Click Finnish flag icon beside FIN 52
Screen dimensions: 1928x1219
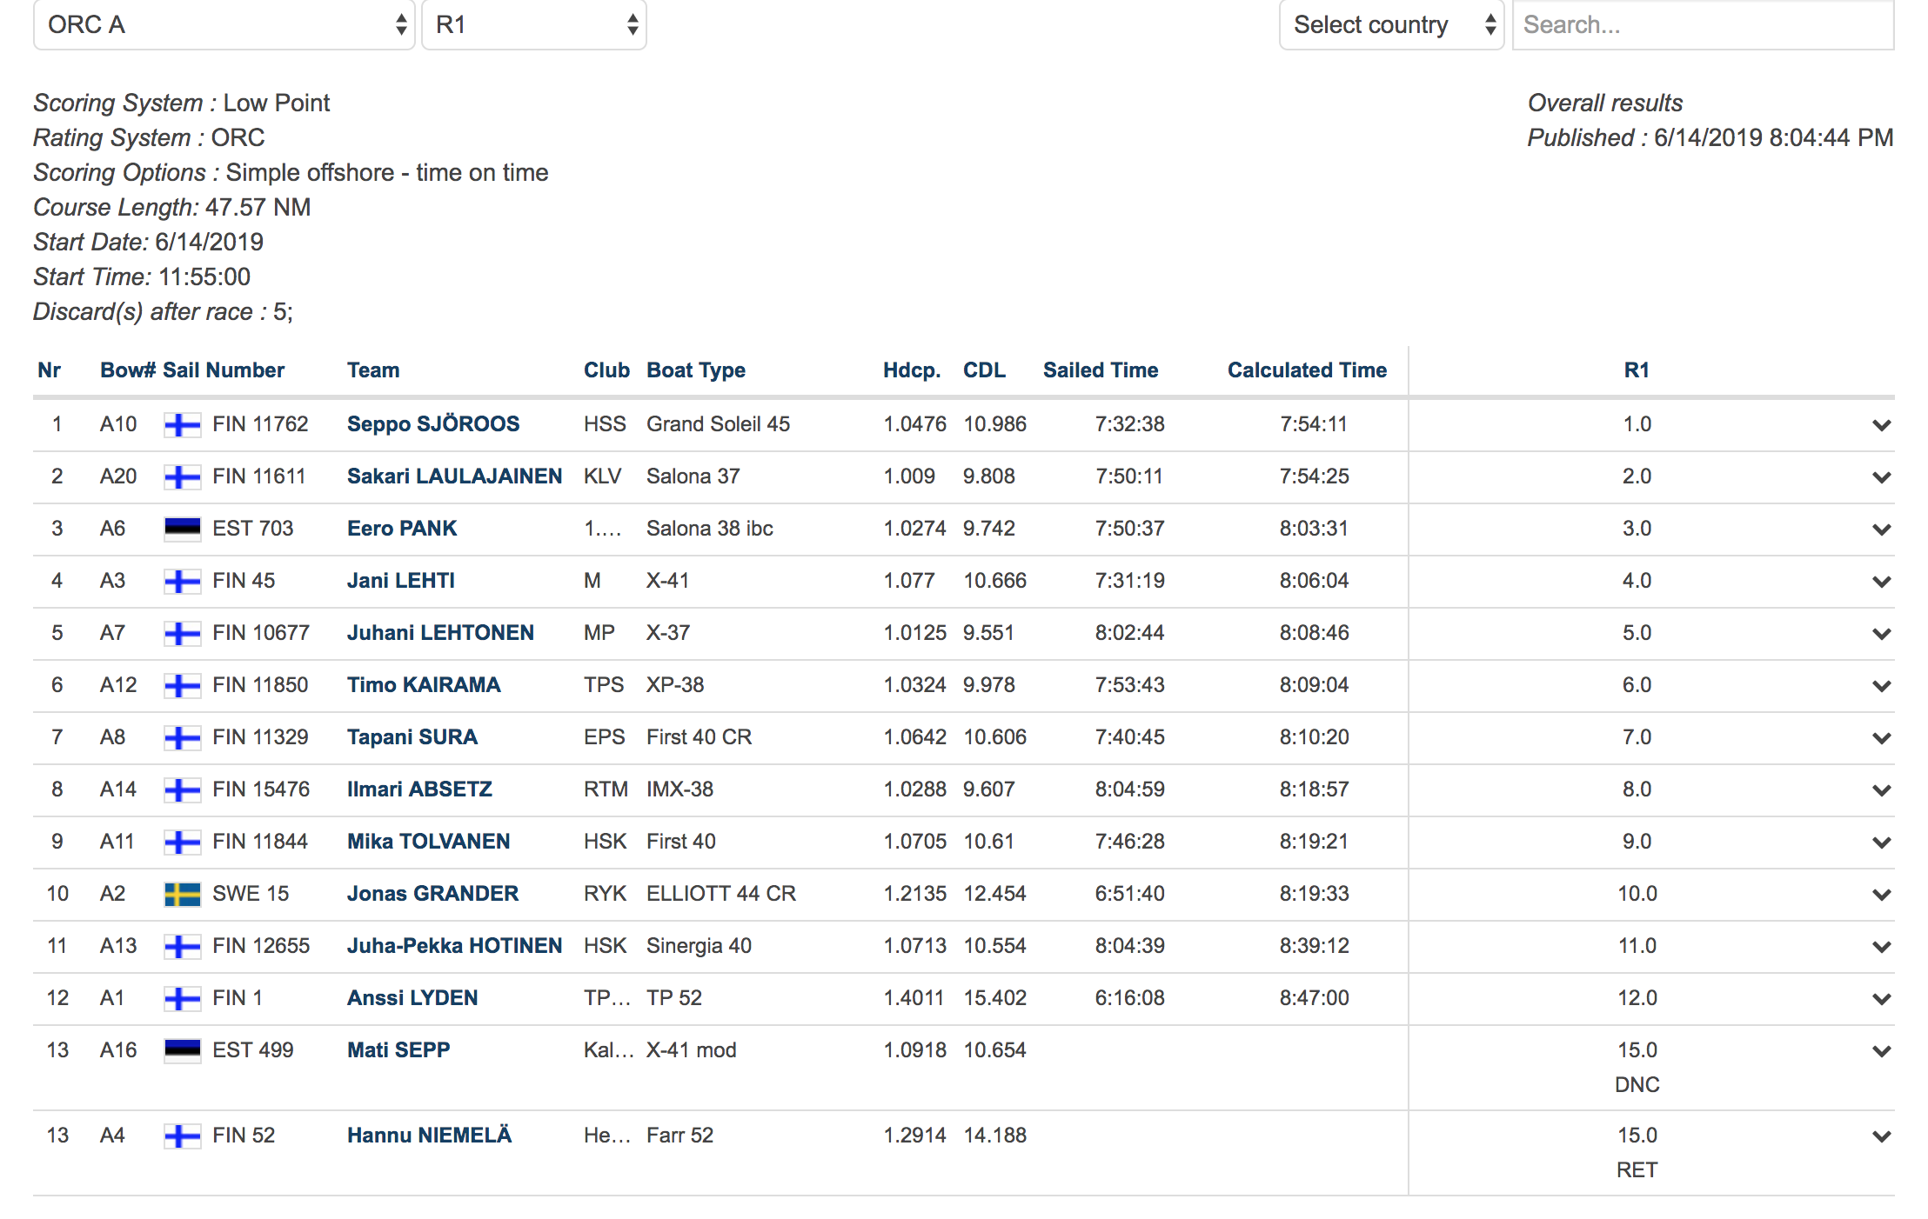tap(182, 1136)
